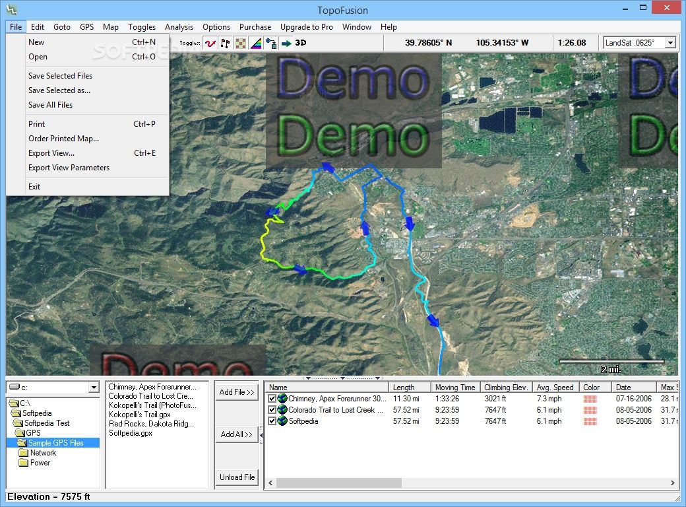Click the Power folder icon
This screenshot has width=686, height=507.
[24, 462]
